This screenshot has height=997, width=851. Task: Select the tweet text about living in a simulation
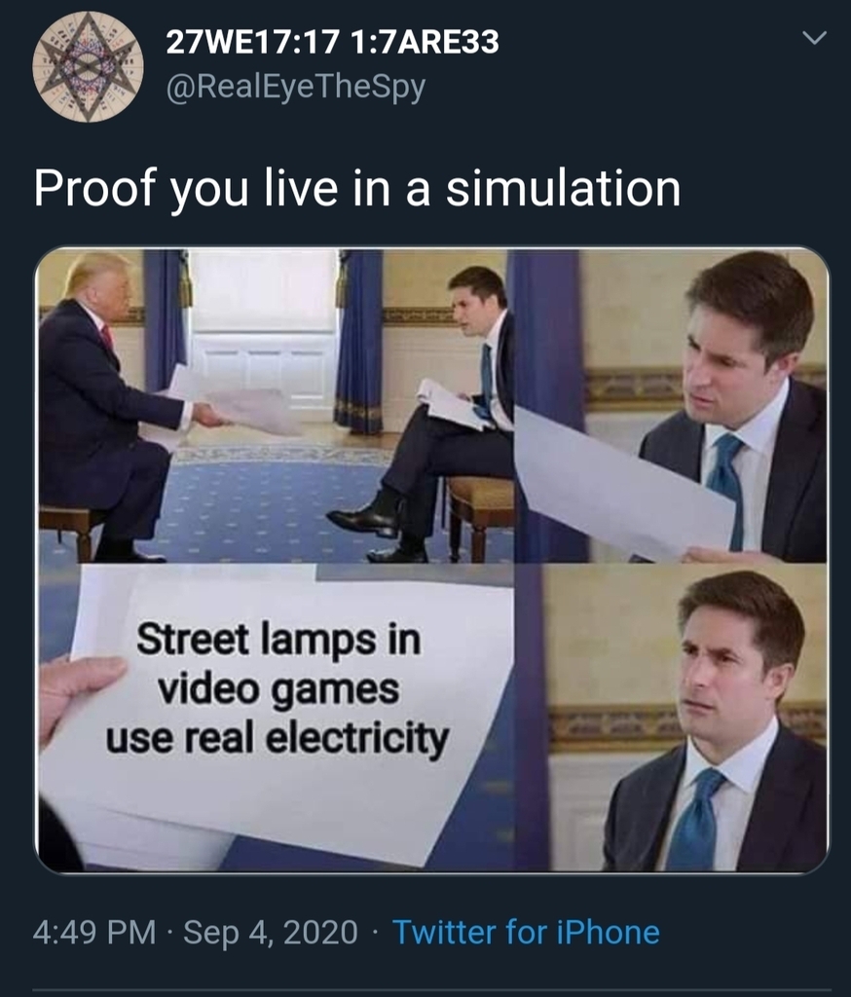356,189
